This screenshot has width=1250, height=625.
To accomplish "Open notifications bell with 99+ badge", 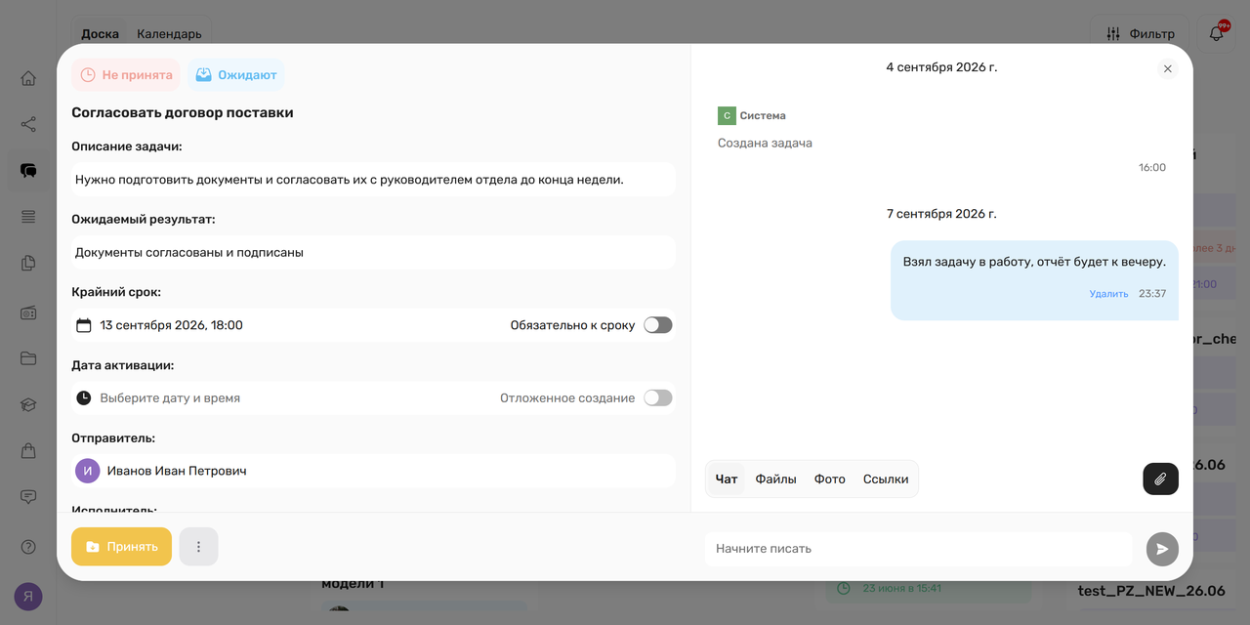I will coord(1217,33).
